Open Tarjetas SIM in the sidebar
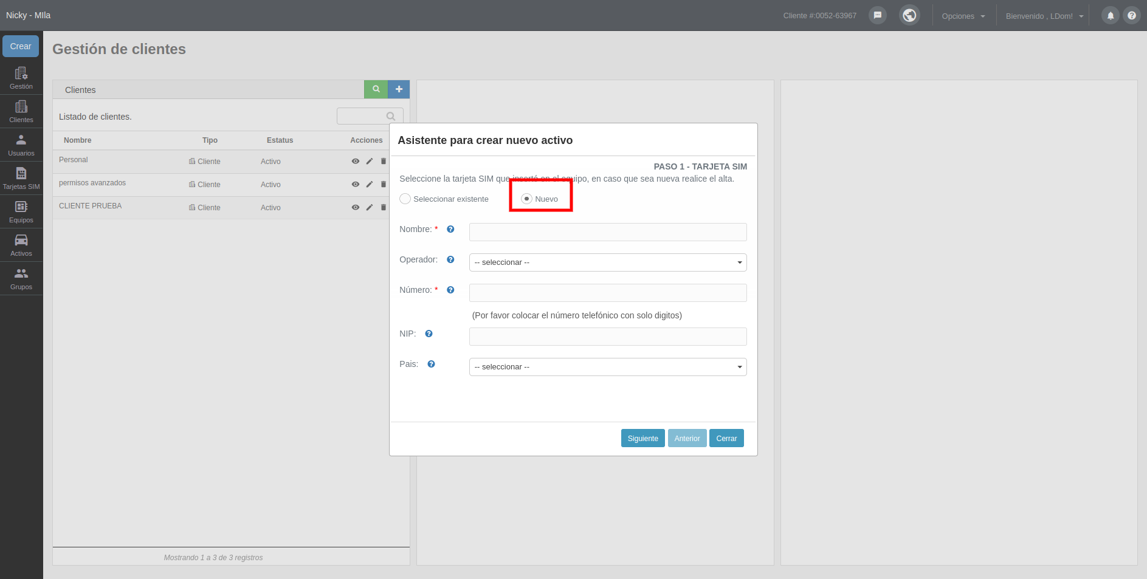The image size is (1147, 579). (x=21, y=179)
